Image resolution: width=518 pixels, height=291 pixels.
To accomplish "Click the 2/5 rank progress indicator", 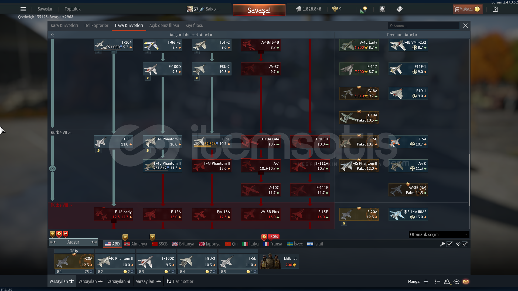I will click(x=52, y=168).
